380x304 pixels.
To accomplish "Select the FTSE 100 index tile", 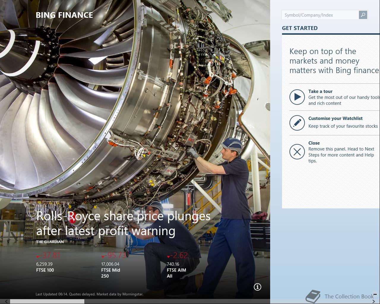I will (x=48, y=262).
